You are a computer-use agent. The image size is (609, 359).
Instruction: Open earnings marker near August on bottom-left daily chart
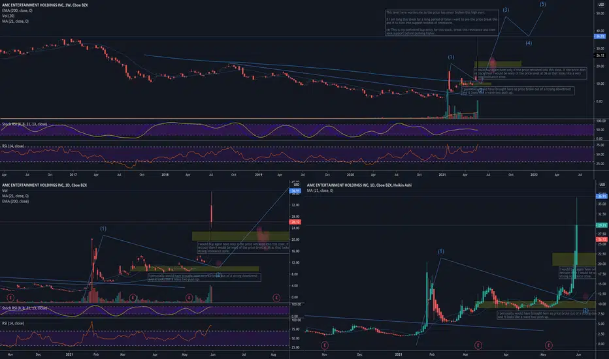276,298
